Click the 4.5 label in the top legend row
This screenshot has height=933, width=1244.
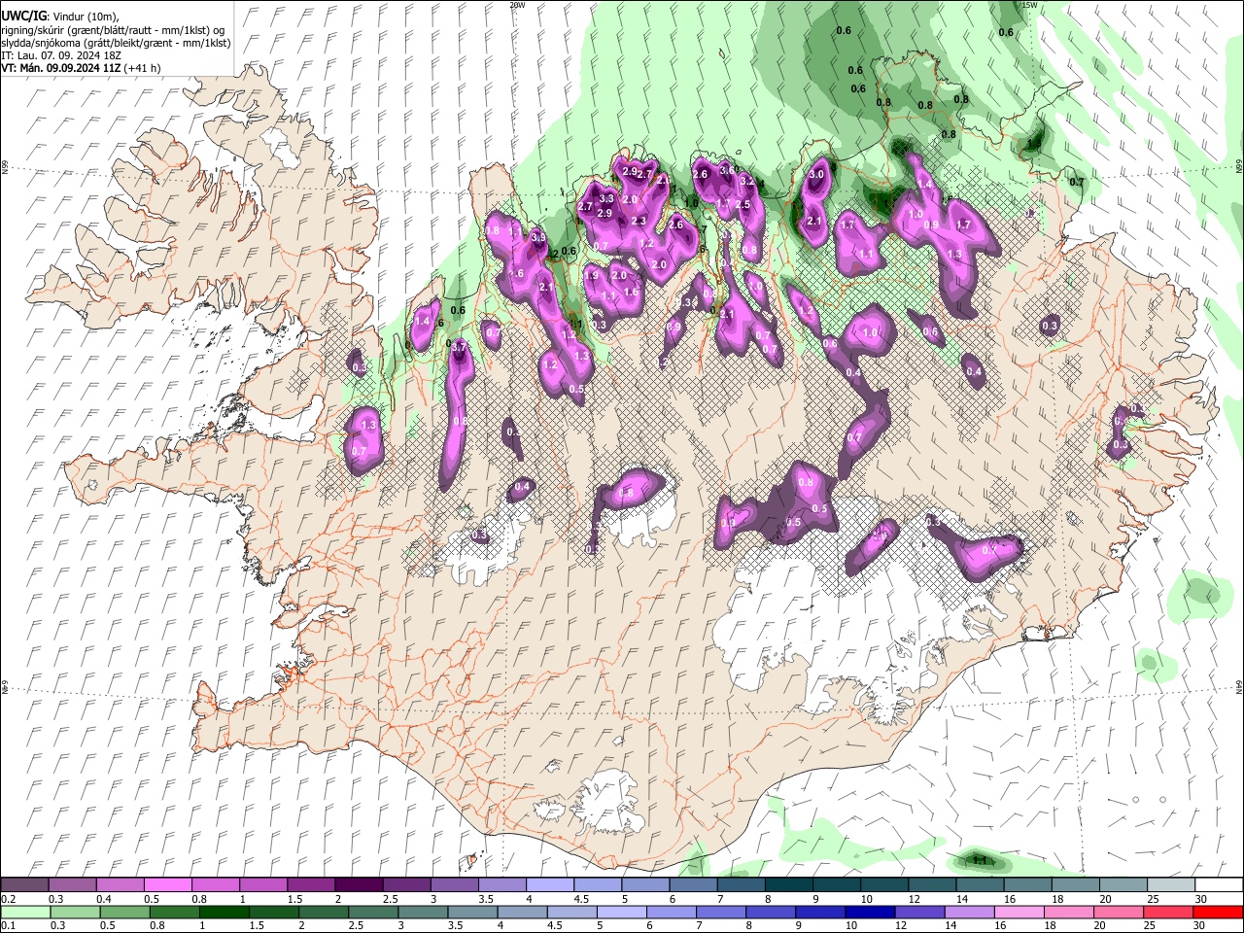click(581, 899)
